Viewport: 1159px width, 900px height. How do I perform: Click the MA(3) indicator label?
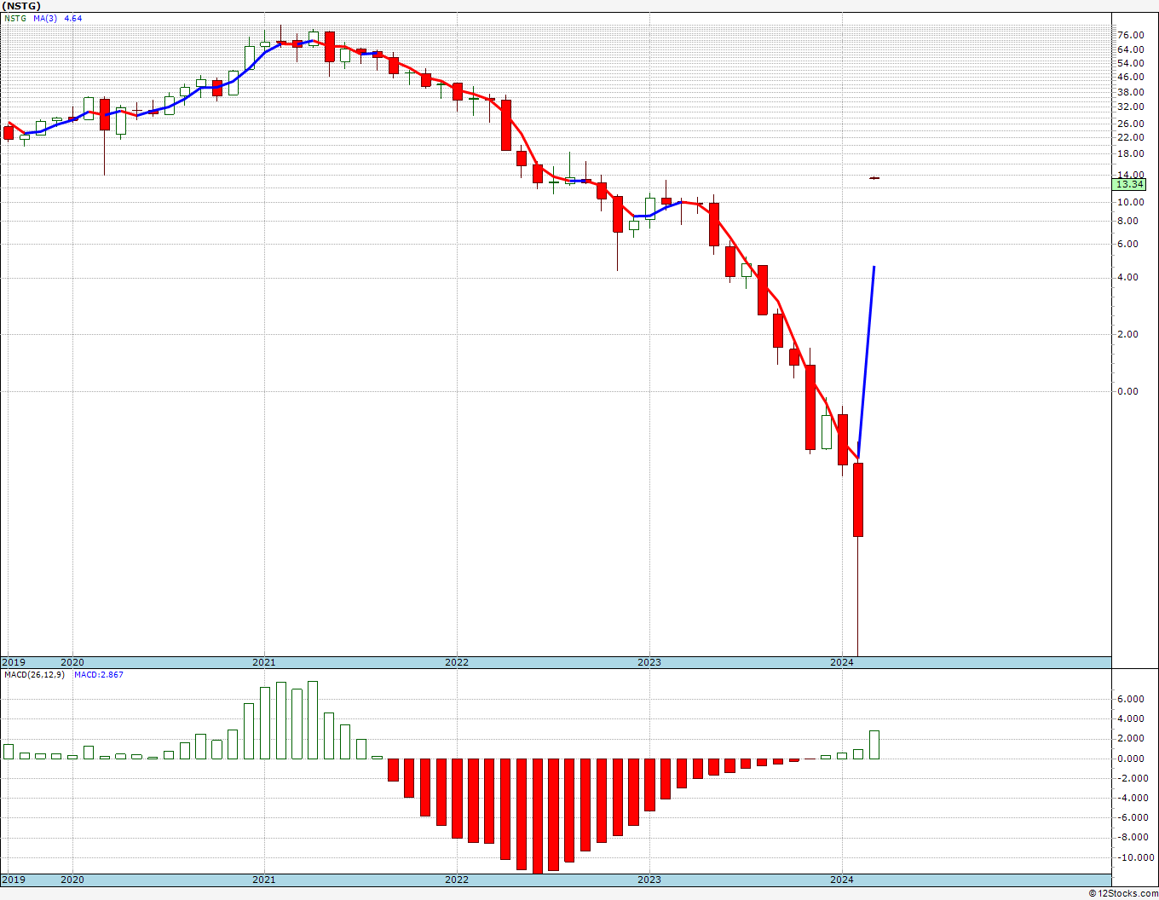coord(45,18)
